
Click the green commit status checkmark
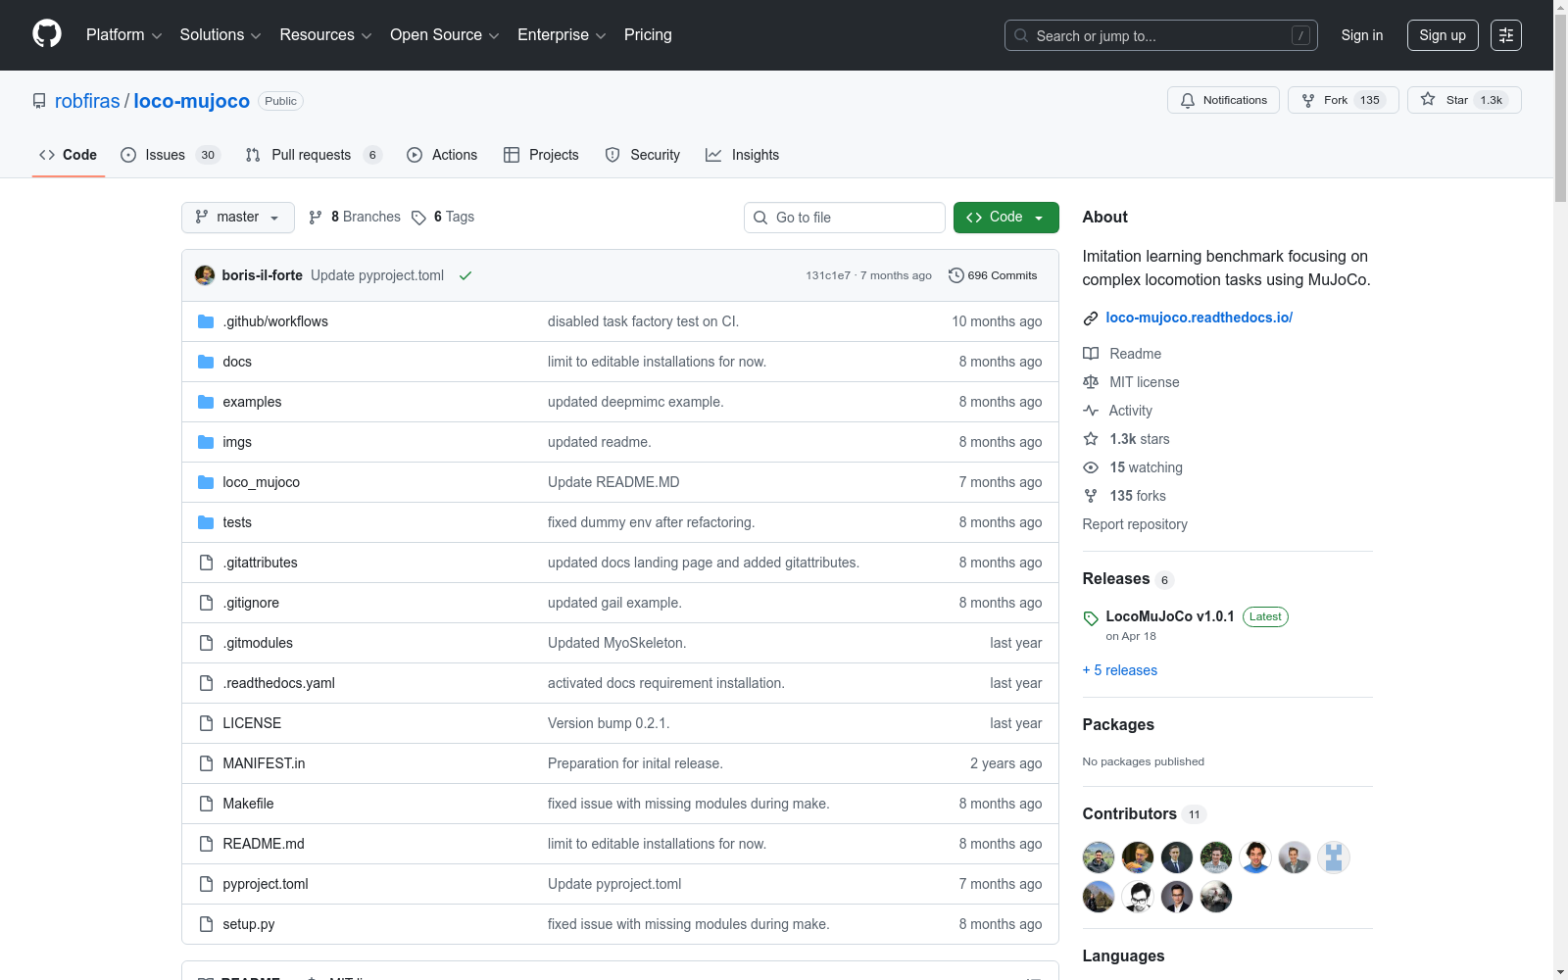[465, 275]
